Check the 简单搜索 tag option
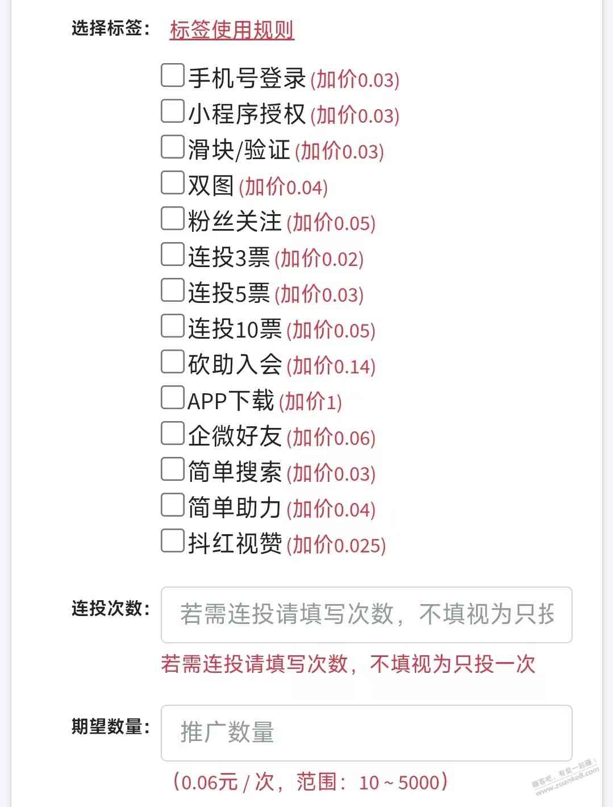Viewport: 613px width, 807px height. [172, 469]
